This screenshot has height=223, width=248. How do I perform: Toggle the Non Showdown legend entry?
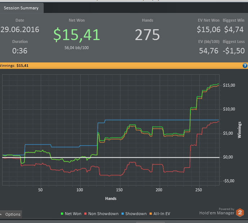click(x=101, y=214)
